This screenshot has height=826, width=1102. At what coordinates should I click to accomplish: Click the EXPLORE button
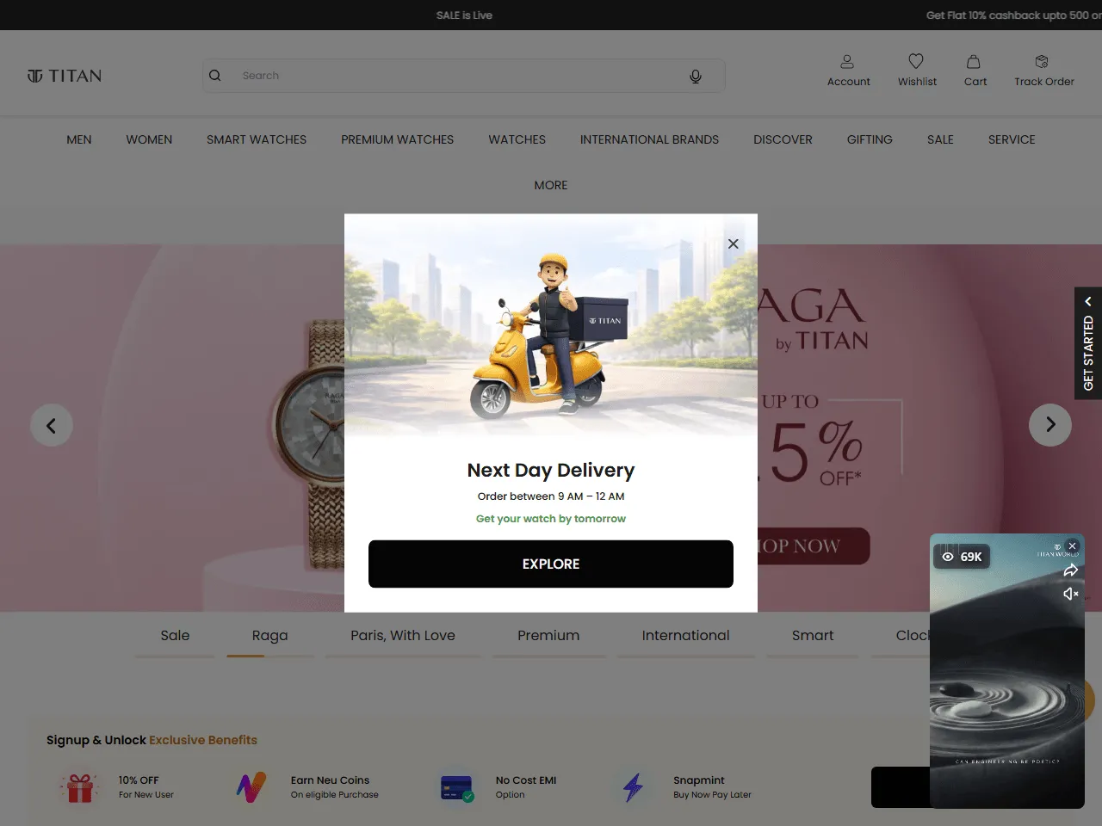[551, 564]
